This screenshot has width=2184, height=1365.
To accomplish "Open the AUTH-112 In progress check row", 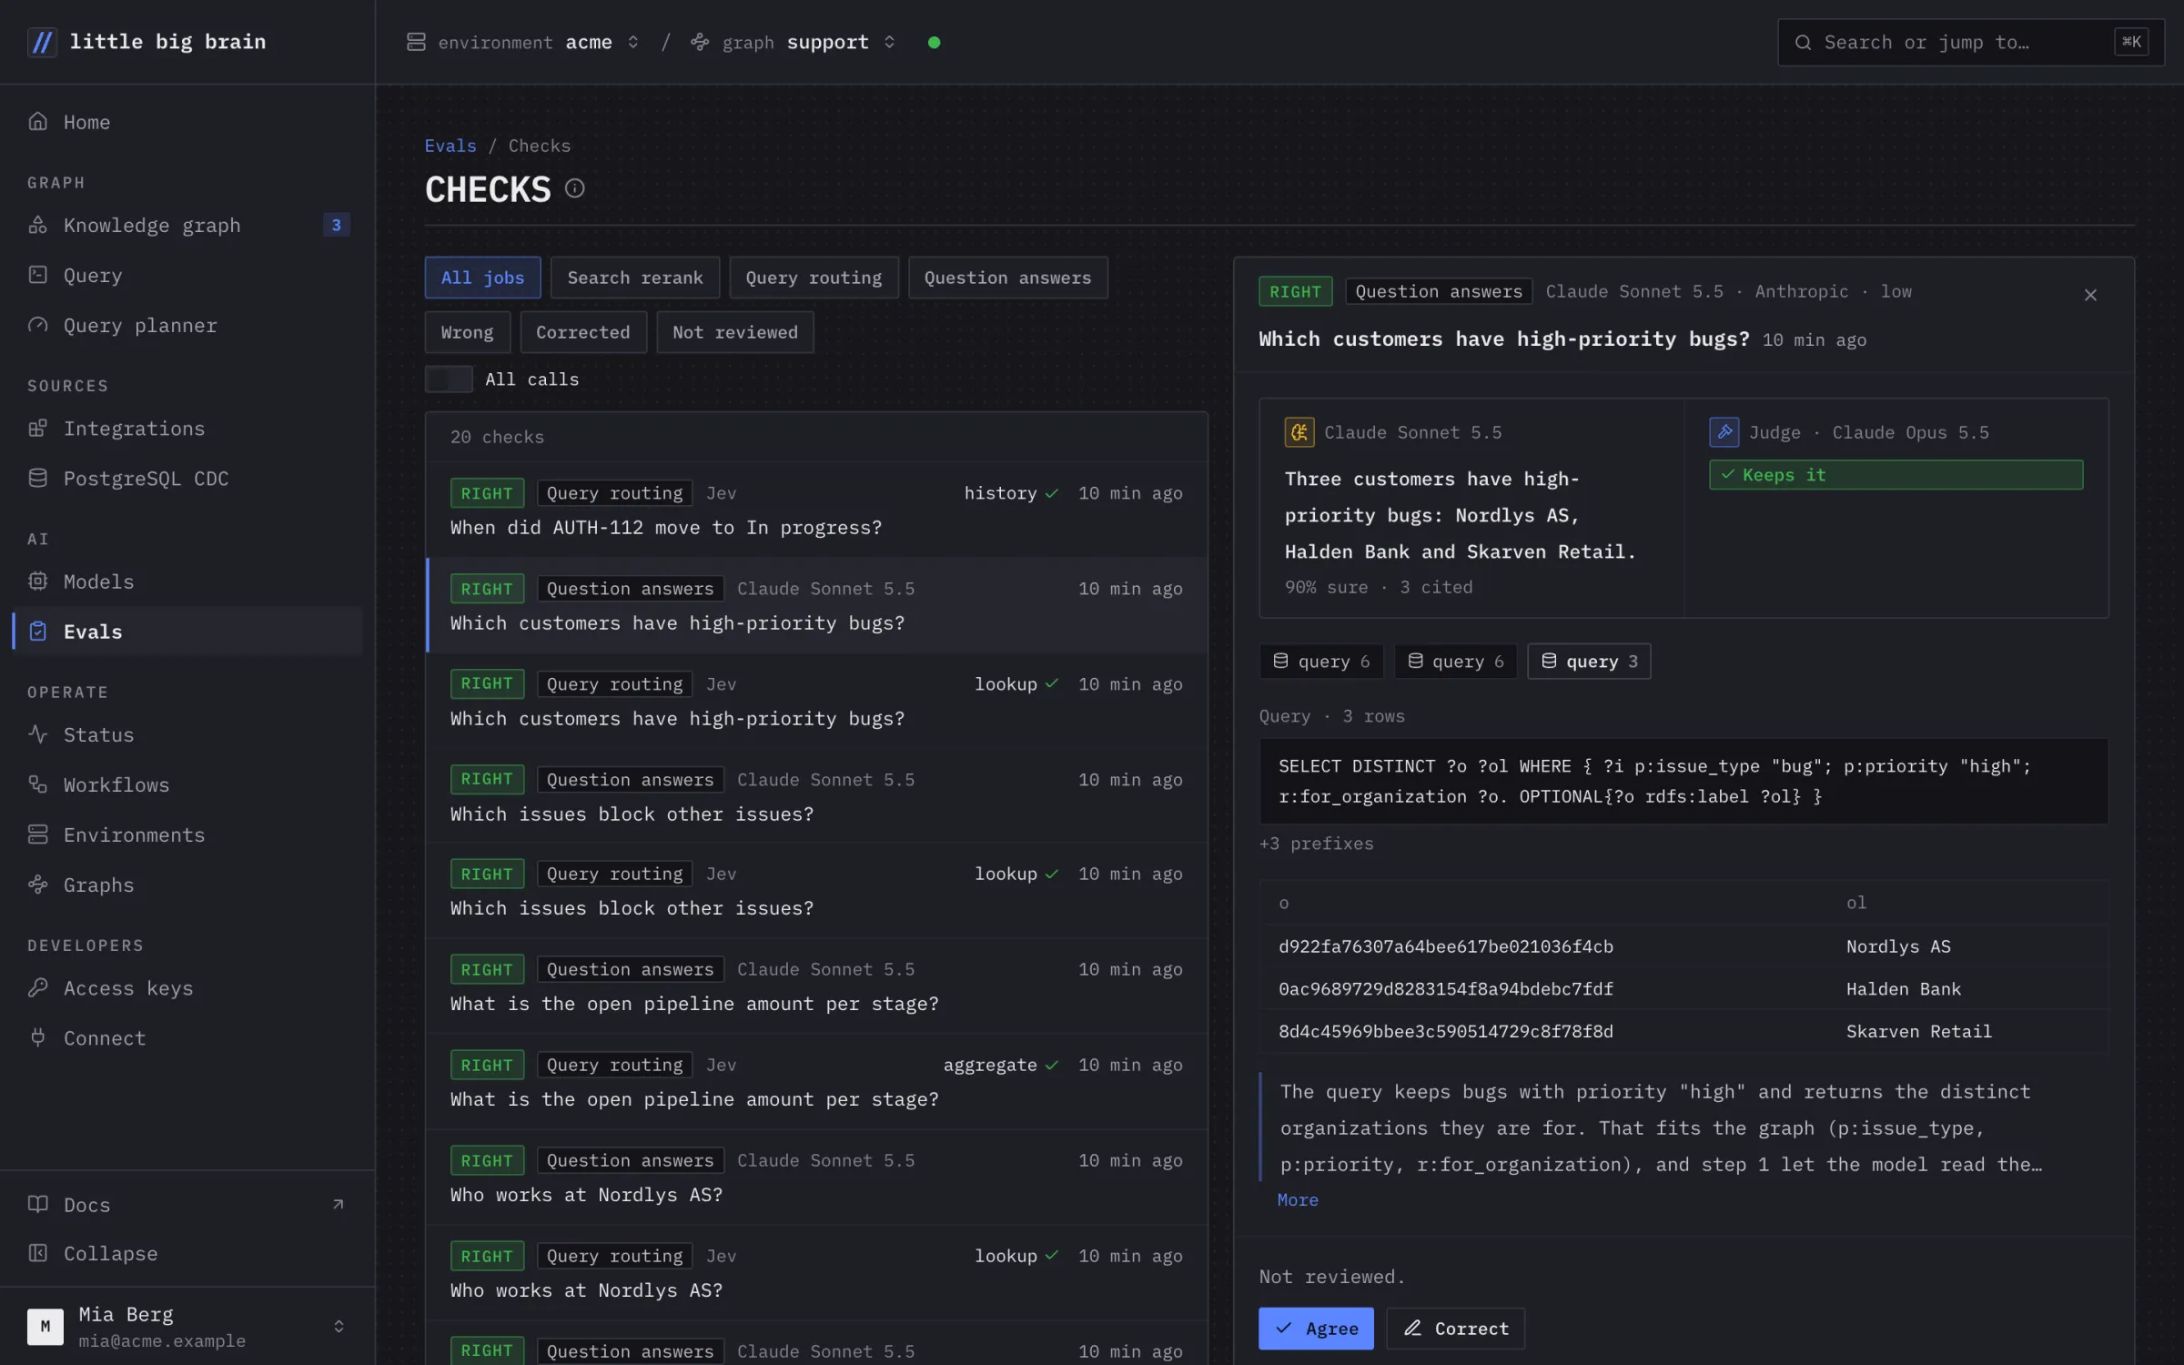I will [816, 509].
